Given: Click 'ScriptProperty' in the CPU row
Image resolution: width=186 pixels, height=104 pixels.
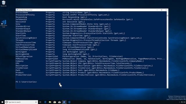Looking at the screenshot, I should [53, 63].
